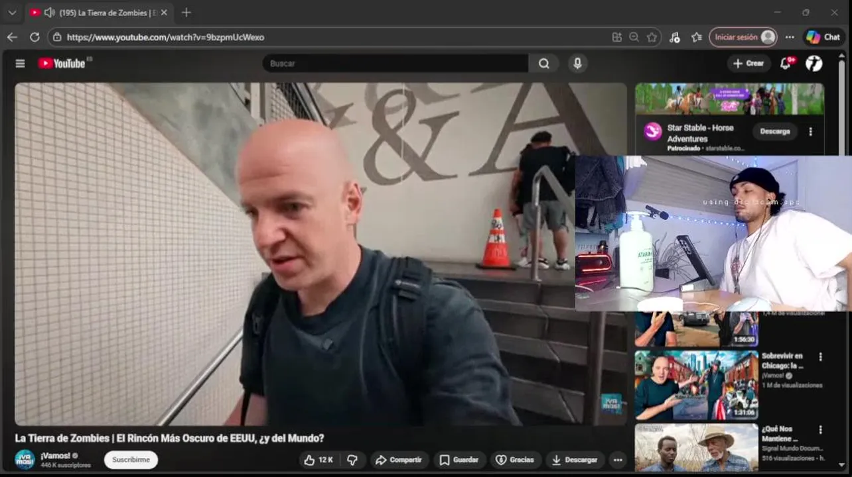Click the browser address bar URL
Image resolution: width=852 pixels, height=477 pixels.
(166, 37)
